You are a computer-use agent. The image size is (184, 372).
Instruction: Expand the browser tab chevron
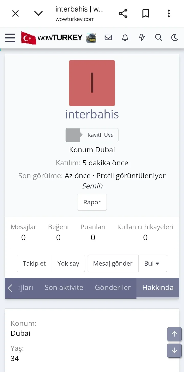pyautogui.click(x=39, y=14)
